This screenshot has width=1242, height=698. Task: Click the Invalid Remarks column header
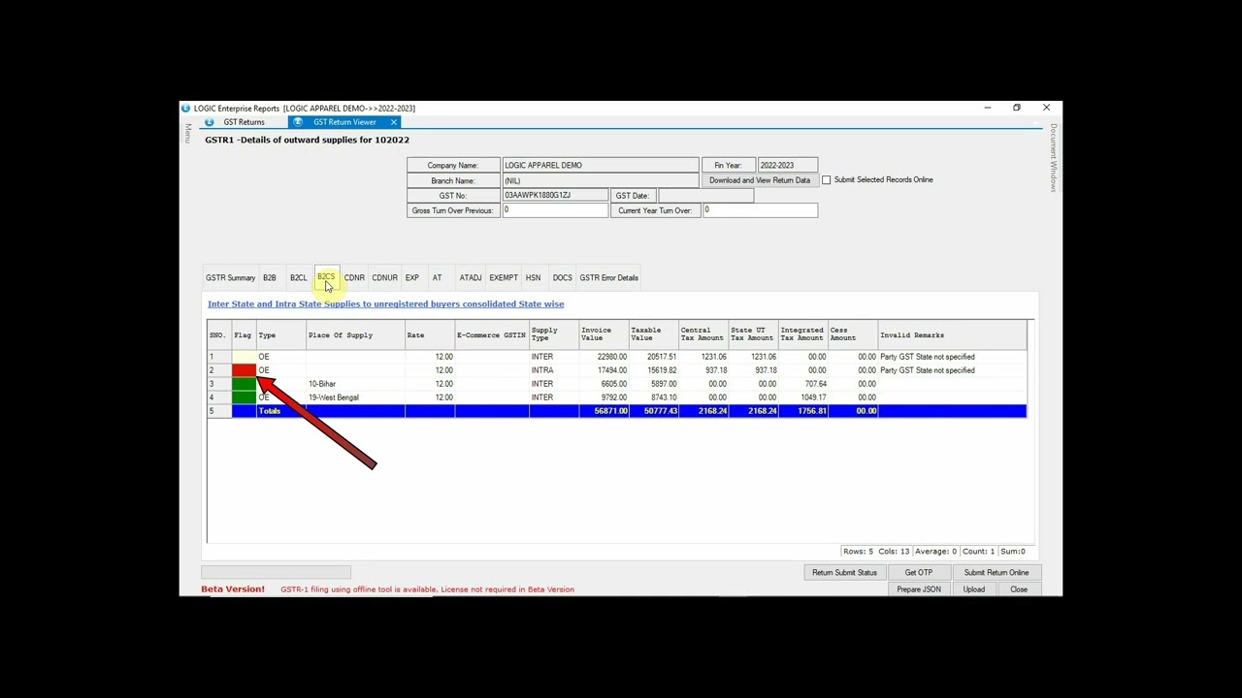coord(952,335)
